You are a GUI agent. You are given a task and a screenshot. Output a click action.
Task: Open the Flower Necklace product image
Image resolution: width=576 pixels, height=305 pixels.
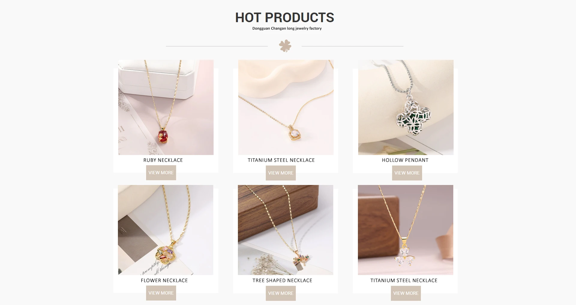(x=166, y=230)
